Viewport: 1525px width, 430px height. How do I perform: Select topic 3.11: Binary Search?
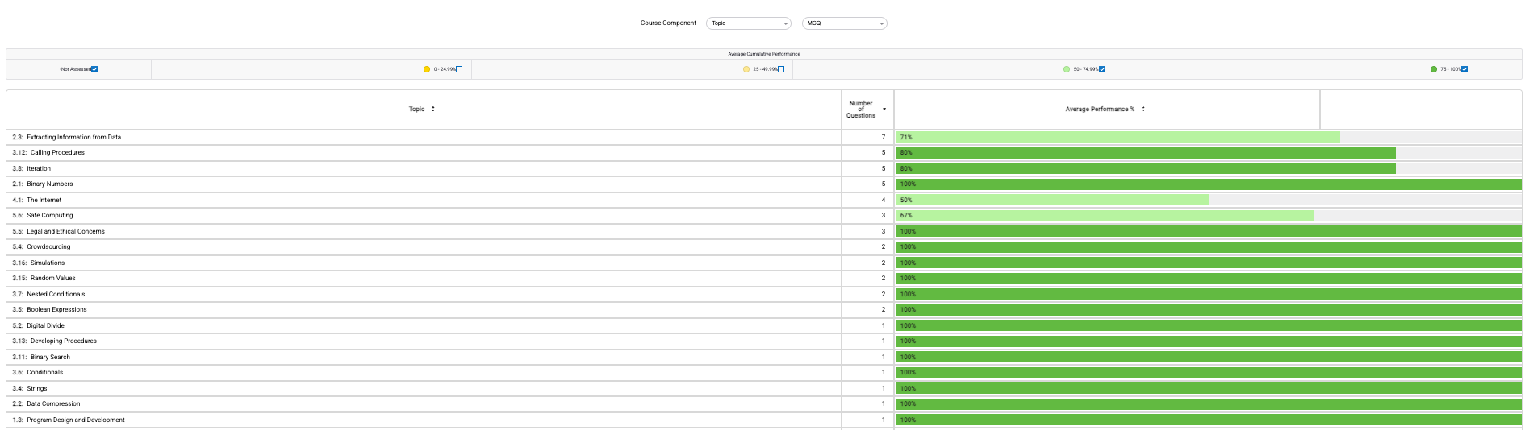[x=41, y=357]
